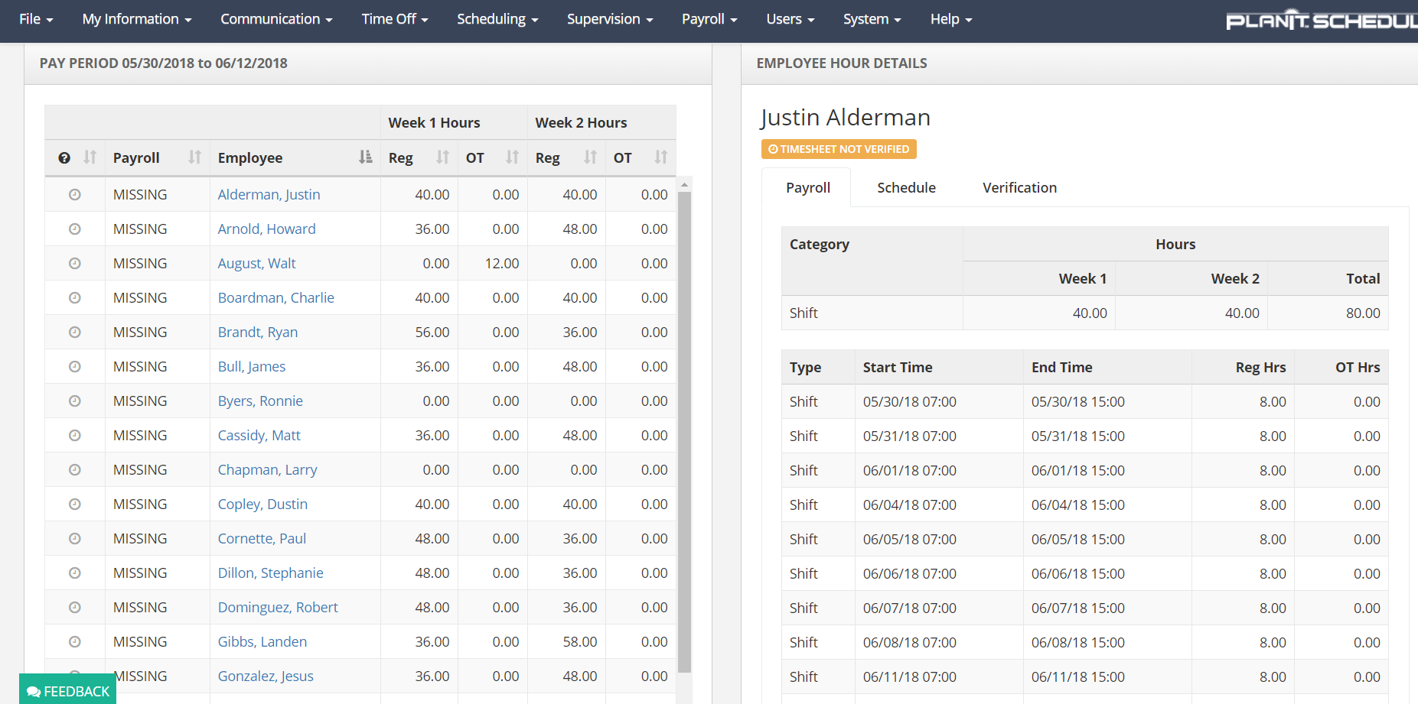The width and height of the screenshot is (1418, 704).
Task: Switch to the Verification tab
Action: [1019, 188]
